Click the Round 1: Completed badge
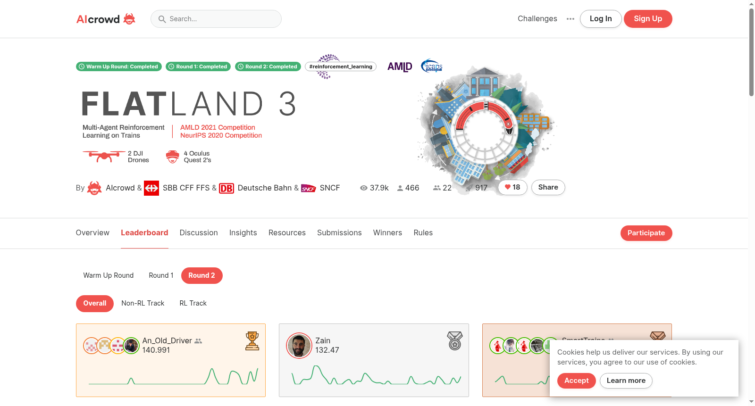This screenshot has height=406, width=755. (x=198, y=66)
